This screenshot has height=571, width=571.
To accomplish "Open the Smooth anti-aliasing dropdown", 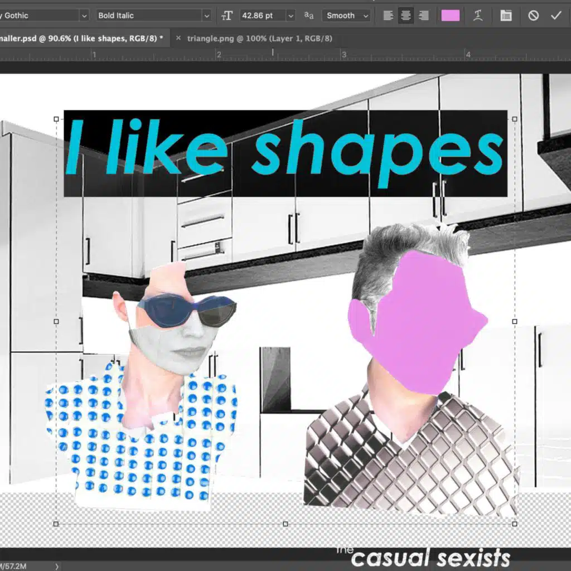I will (x=366, y=16).
